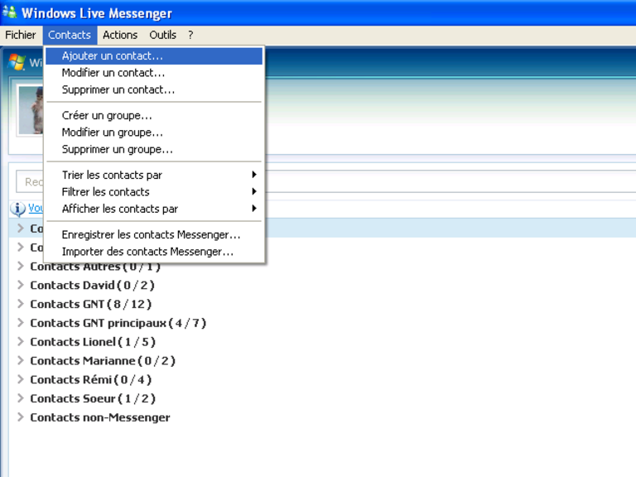
Task: Click the Windows Live Messenger title bar icon
Action: click(x=10, y=12)
